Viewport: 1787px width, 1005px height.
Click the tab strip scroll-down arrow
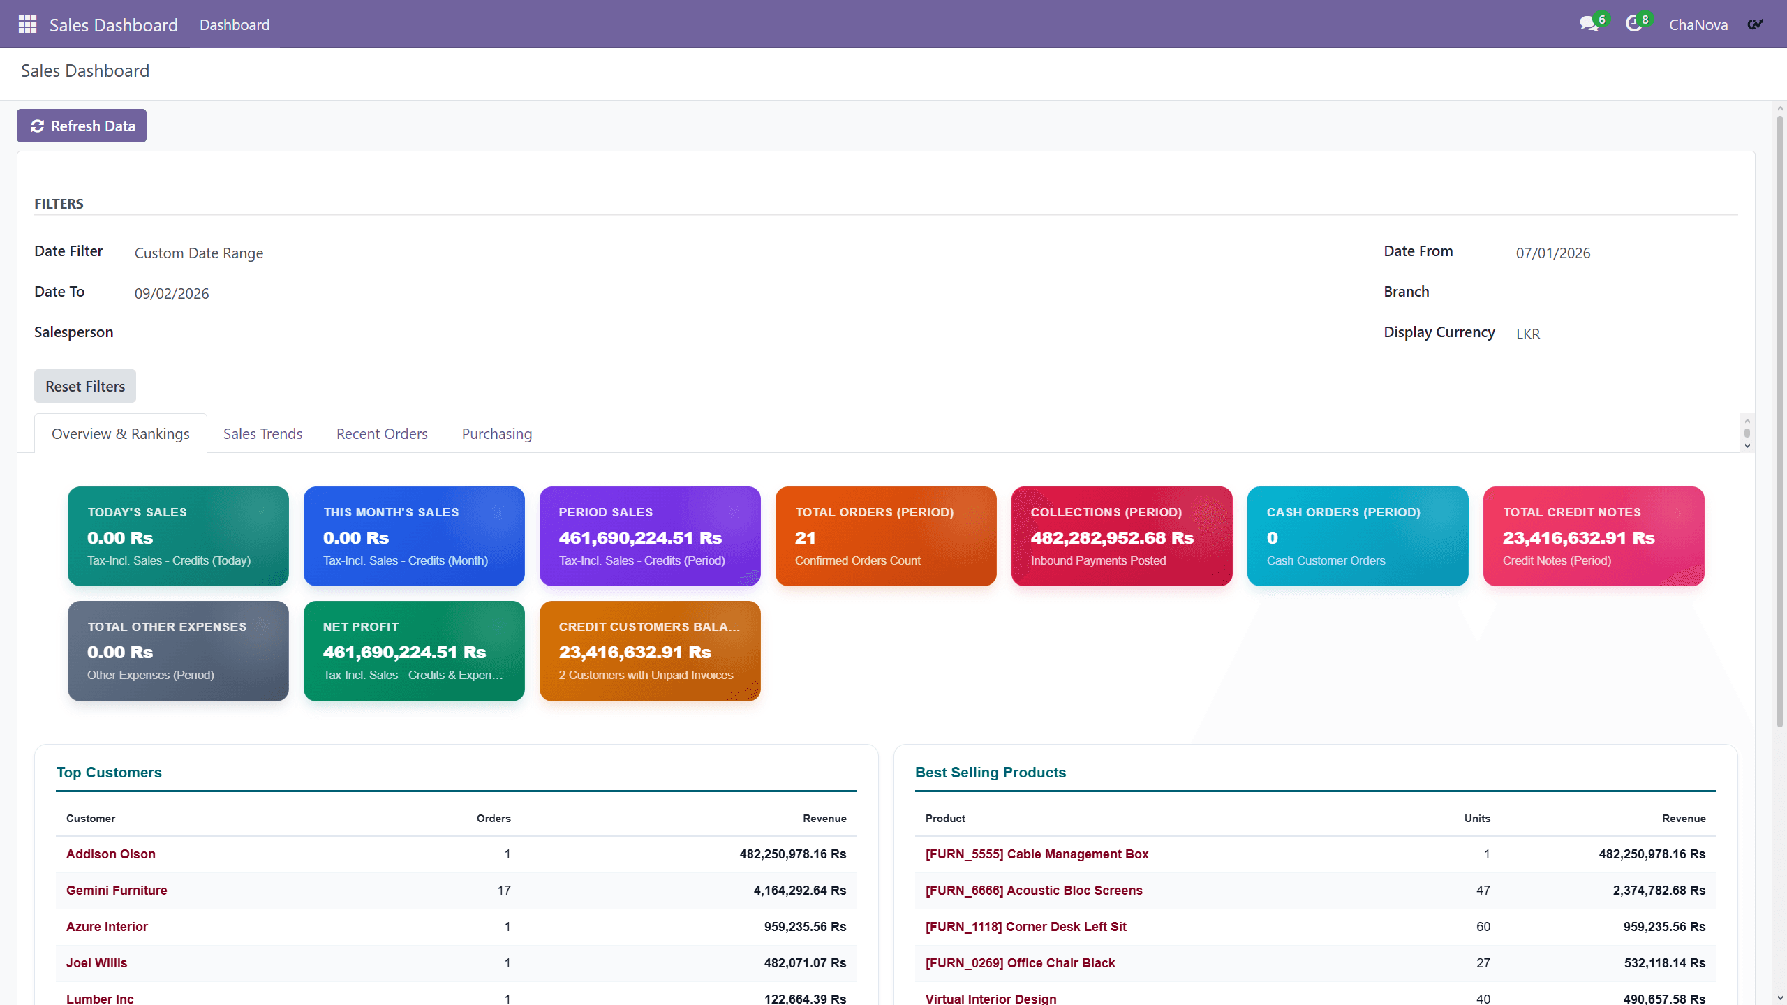[1747, 446]
